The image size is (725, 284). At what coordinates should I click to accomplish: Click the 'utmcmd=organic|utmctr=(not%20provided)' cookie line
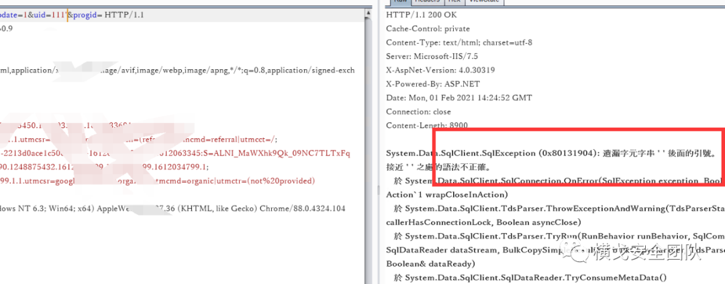pos(157,181)
